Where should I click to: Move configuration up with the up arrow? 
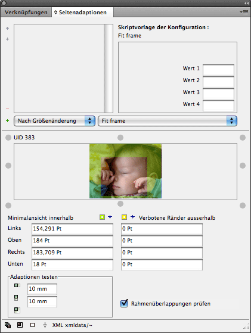pos(7,28)
